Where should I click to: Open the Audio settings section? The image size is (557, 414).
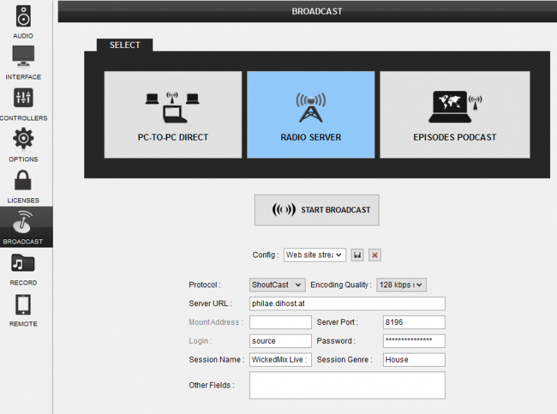[24, 21]
